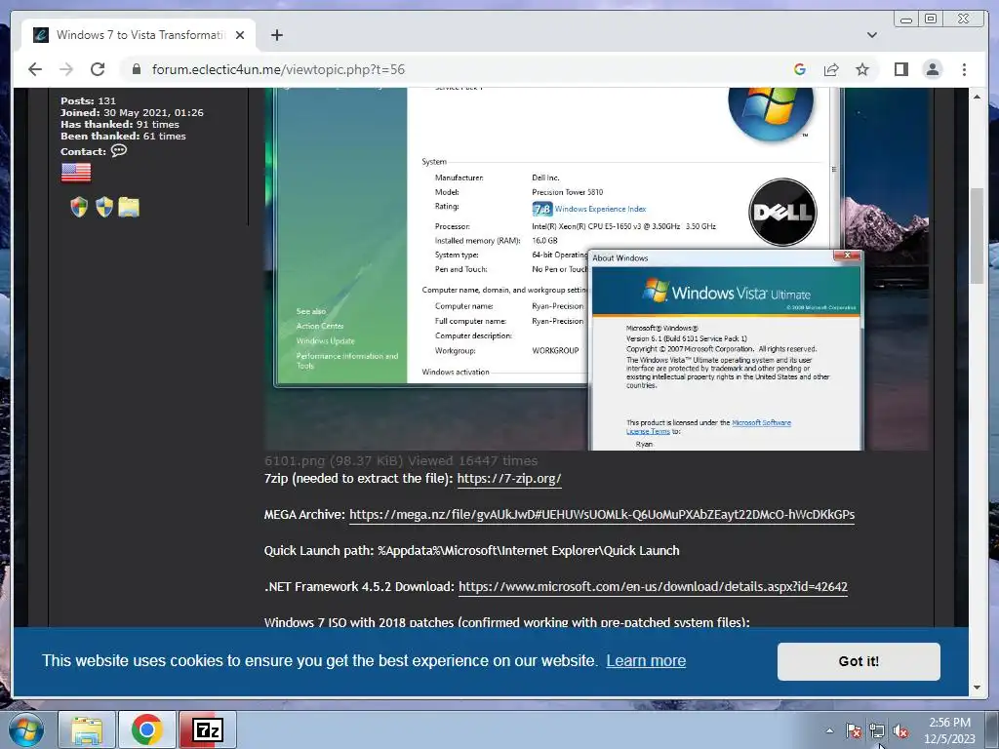Open Action Center flag icon
The width and height of the screenshot is (999, 749).
click(x=853, y=730)
